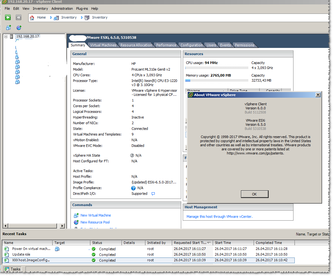Viewport: 335px width, 278px height.
Task: Open the Help menu
Action: coord(94,9)
